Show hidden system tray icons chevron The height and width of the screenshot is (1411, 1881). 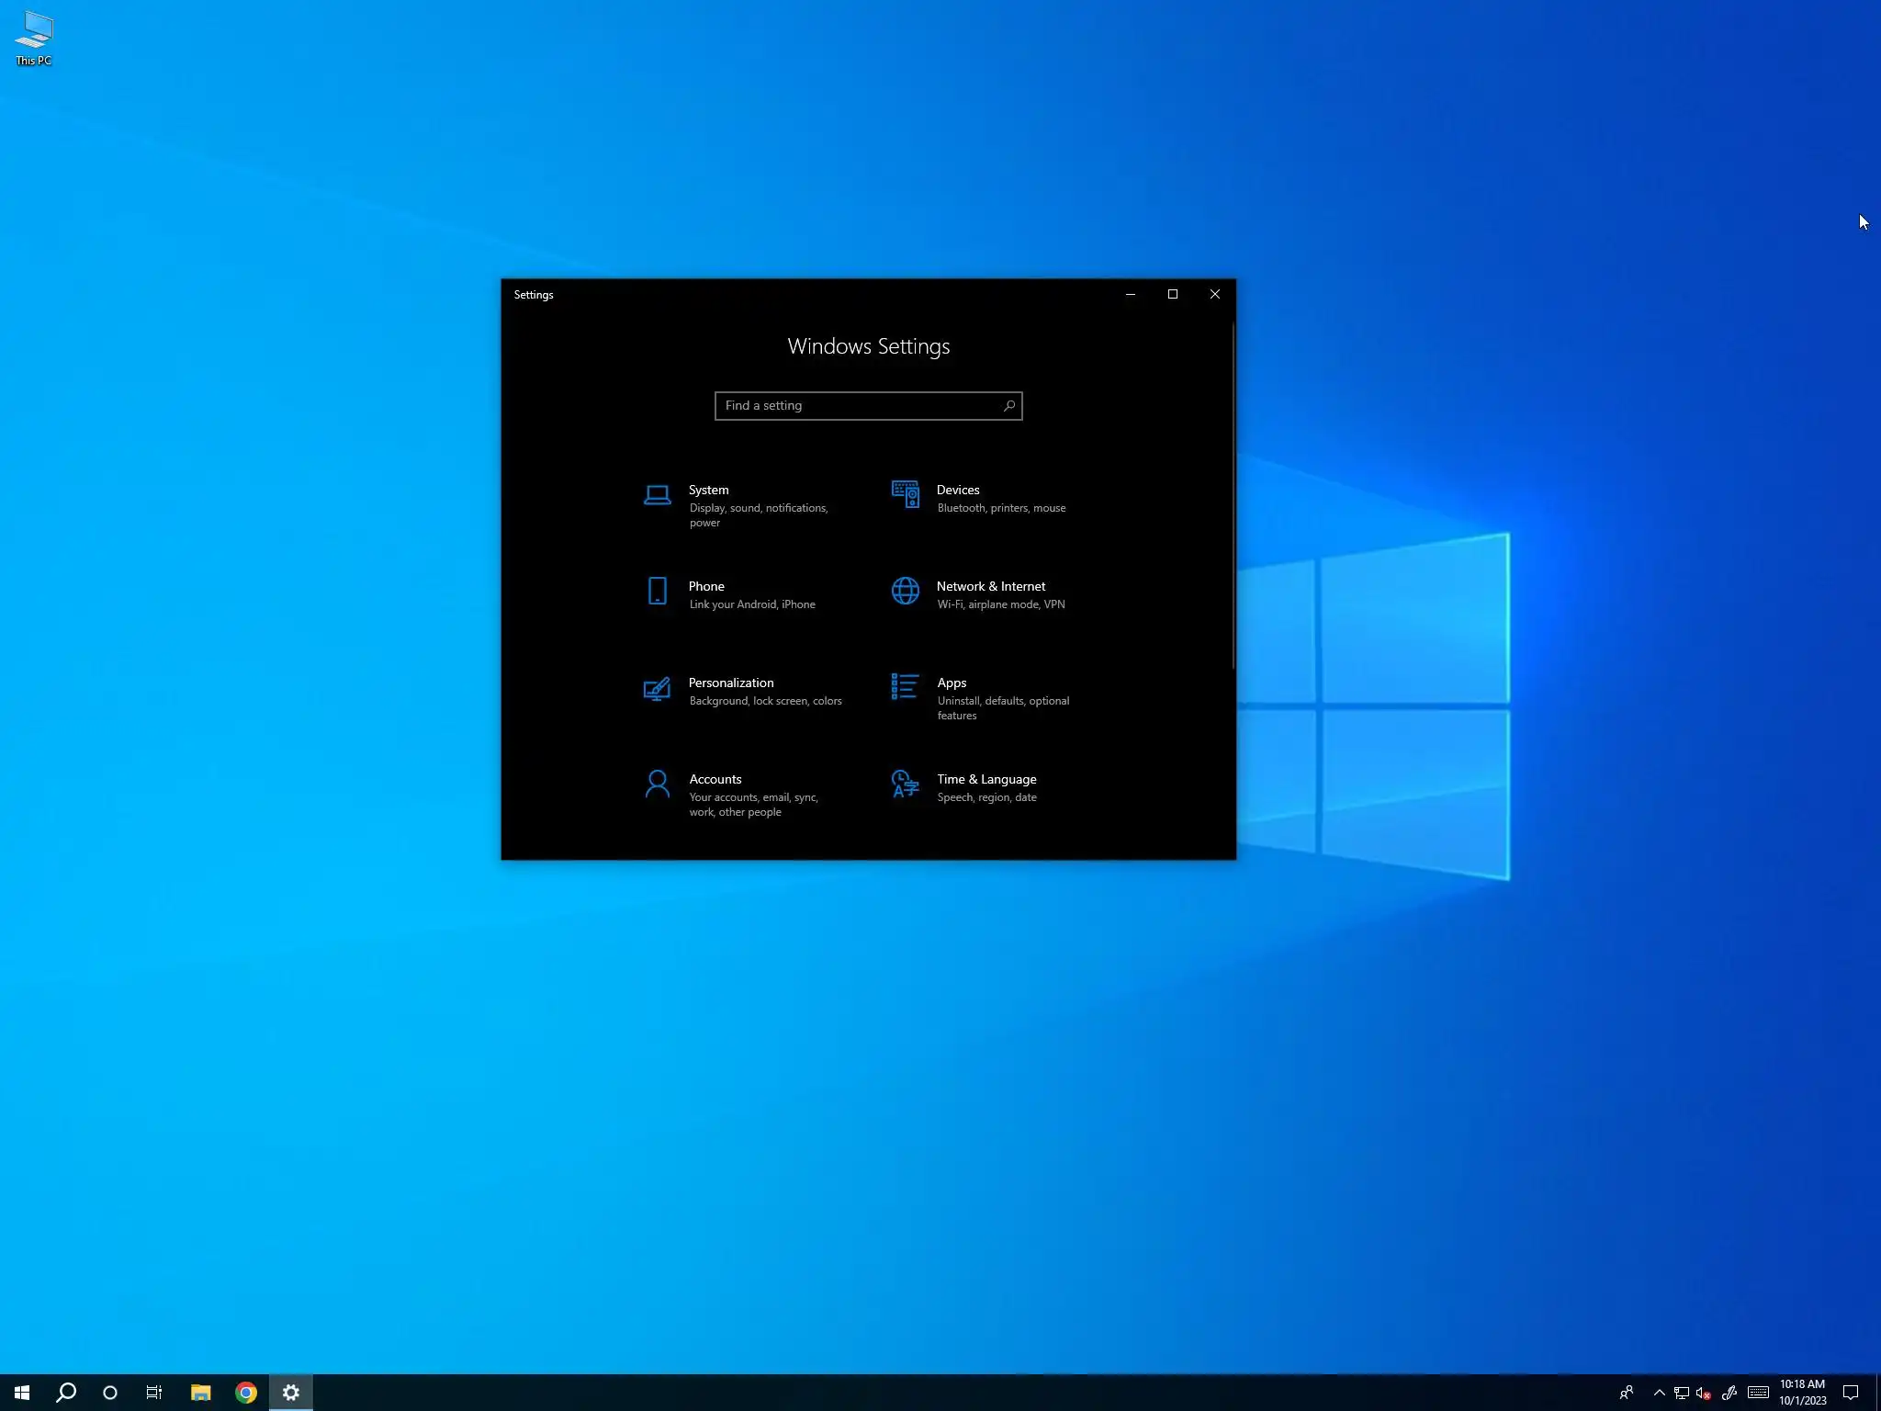pos(1659,1393)
